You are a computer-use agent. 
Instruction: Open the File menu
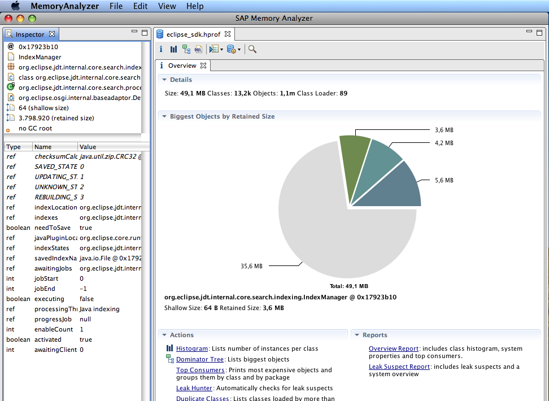pos(116,6)
